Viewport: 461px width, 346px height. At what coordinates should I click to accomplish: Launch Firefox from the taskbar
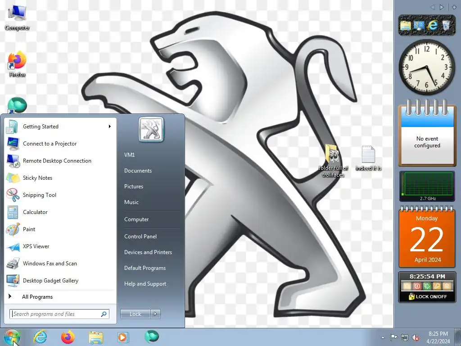tap(68, 337)
